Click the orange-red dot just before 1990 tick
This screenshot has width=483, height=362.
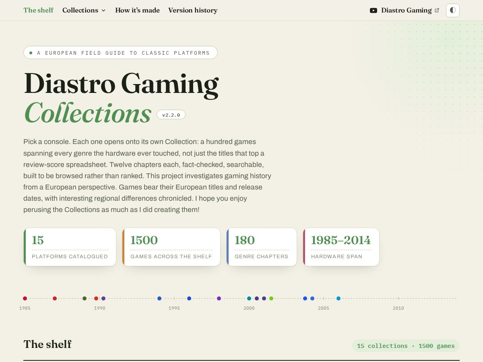[x=96, y=298]
